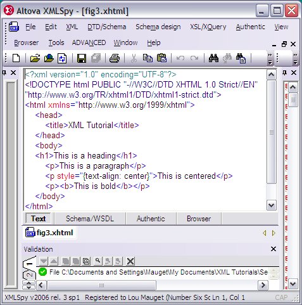The width and height of the screenshot is (302, 305).
Task: Click the New document toolbar icon
Action: 16,58
